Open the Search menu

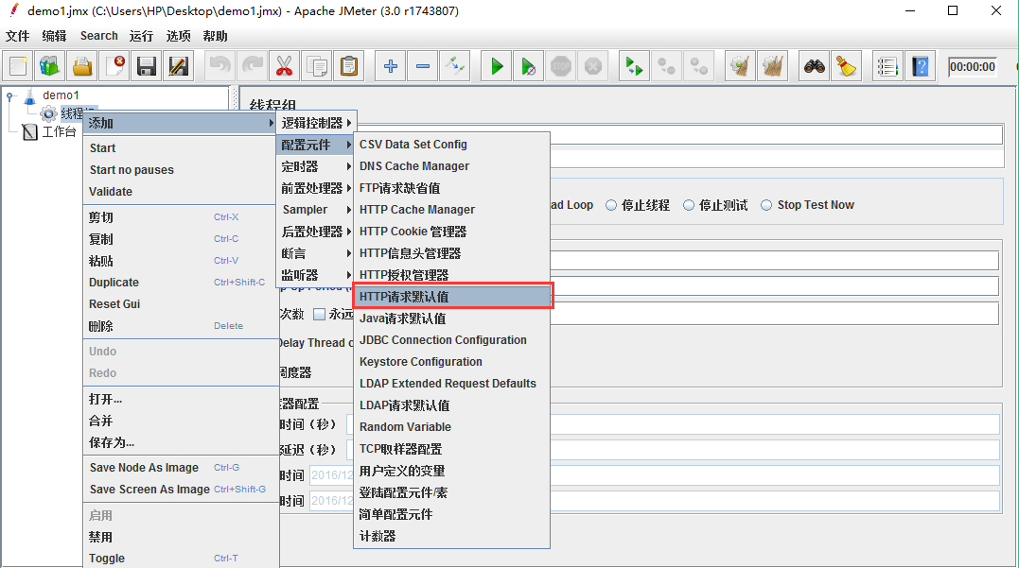click(98, 36)
